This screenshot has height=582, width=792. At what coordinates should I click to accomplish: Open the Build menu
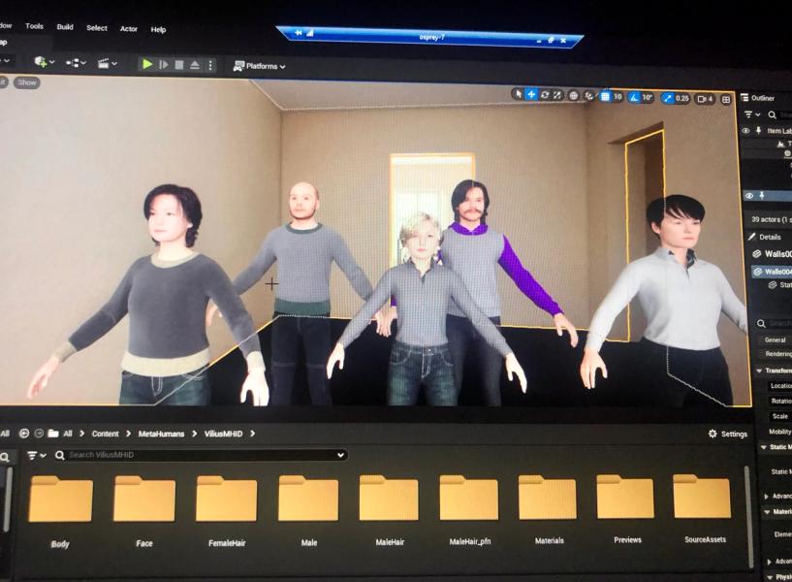tap(65, 27)
